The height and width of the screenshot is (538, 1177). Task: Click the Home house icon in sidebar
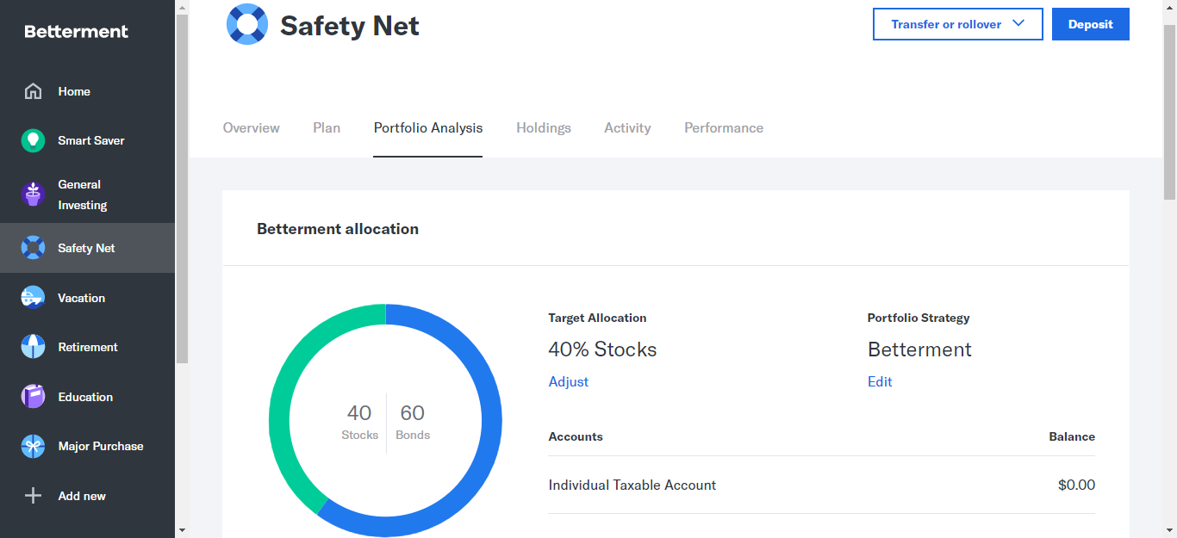pos(33,91)
